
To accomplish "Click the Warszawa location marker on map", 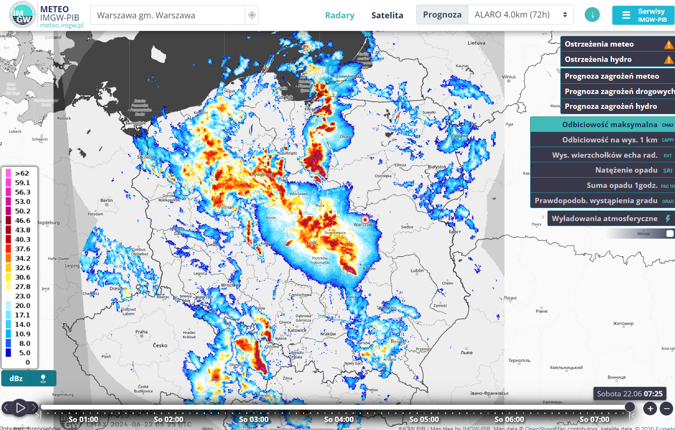I will tap(365, 220).
